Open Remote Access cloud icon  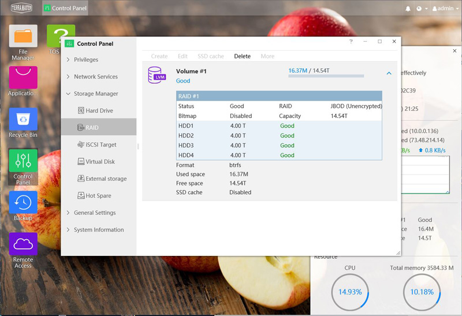click(x=23, y=244)
